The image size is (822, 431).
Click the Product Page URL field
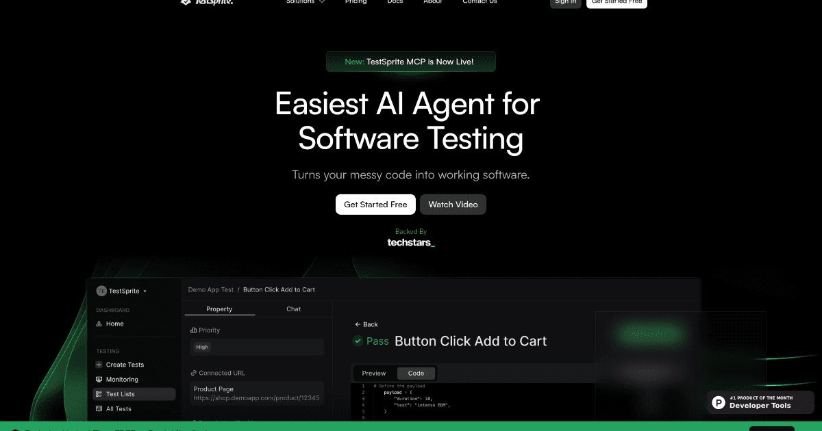[257, 393]
